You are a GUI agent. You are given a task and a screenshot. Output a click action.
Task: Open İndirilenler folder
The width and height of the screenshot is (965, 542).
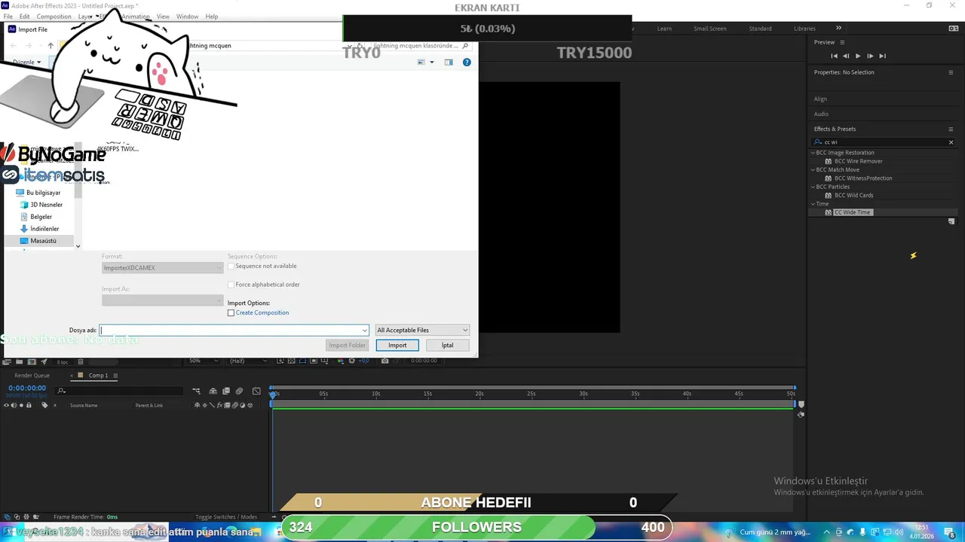(44, 229)
